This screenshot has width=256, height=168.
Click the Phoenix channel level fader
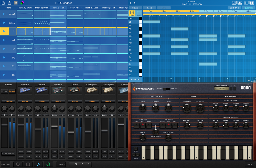point(54,126)
